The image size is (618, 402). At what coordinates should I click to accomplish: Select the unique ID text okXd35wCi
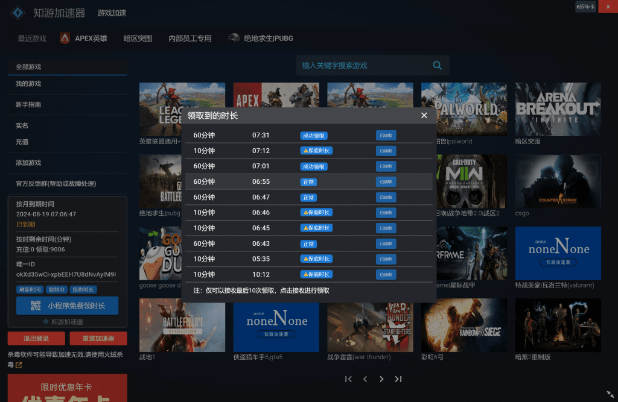(x=66, y=274)
